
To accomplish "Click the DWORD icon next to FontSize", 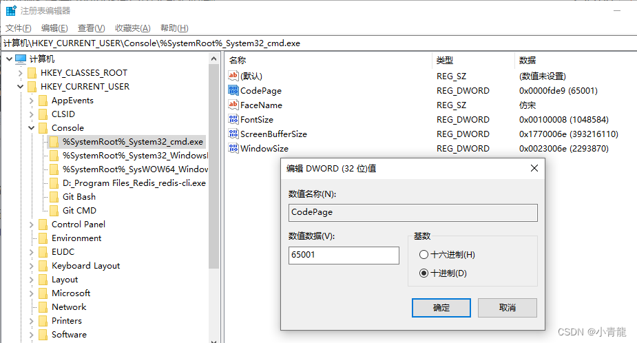I will tap(233, 119).
